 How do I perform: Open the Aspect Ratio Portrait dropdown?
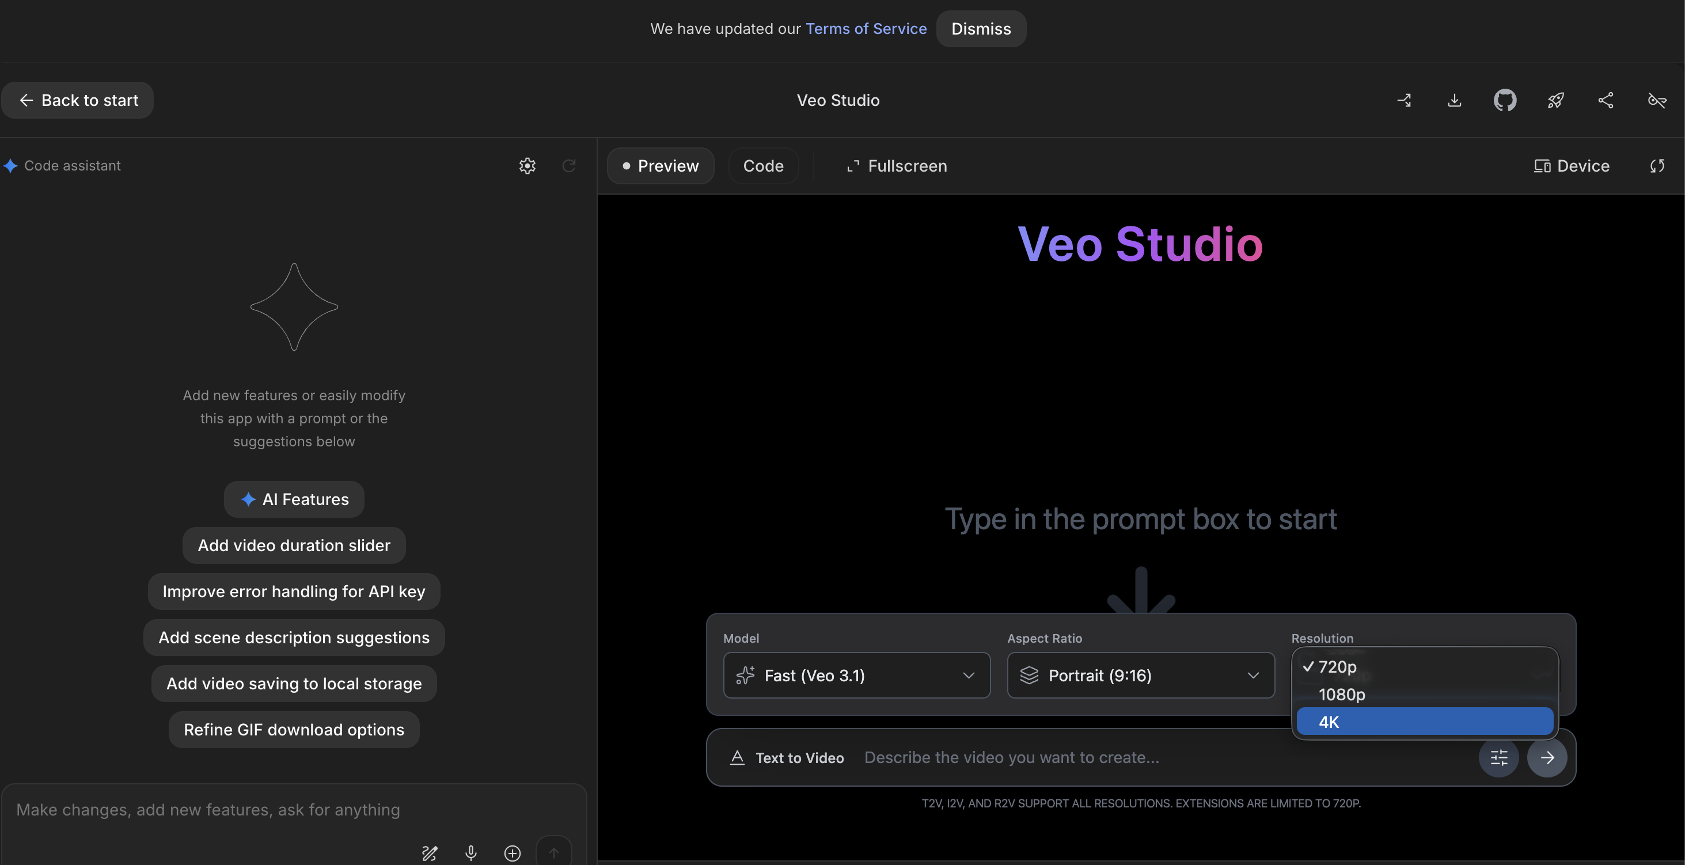pyautogui.click(x=1140, y=676)
